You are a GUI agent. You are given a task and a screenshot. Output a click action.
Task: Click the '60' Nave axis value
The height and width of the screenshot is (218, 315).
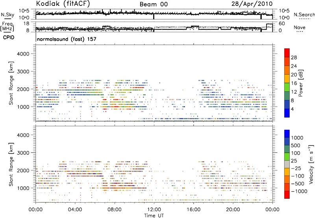[x=282, y=24]
